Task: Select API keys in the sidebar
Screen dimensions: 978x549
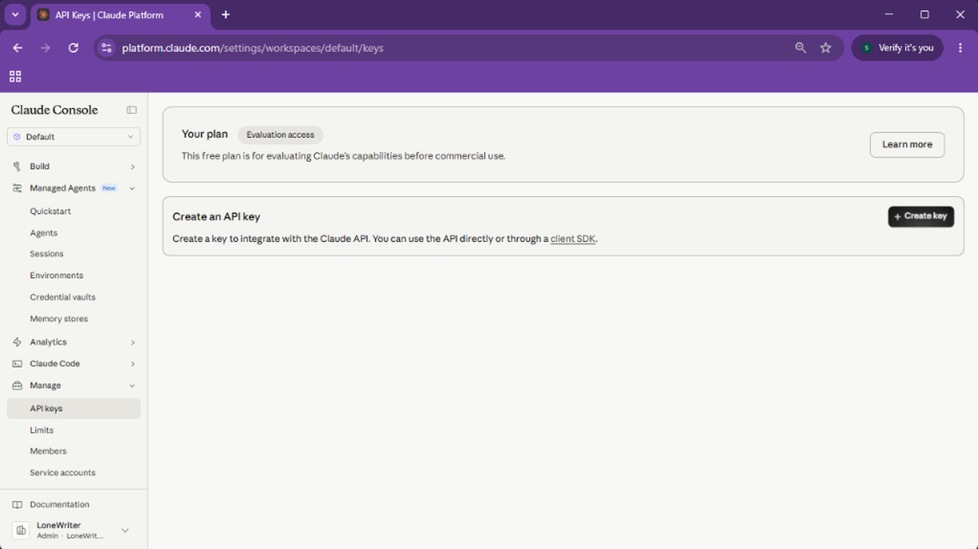Action: point(74,409)
